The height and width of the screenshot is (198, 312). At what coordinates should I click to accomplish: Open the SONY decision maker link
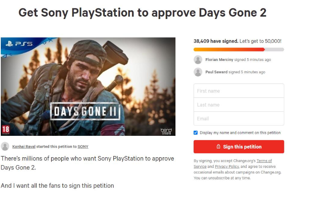click(x=83, y=147)
